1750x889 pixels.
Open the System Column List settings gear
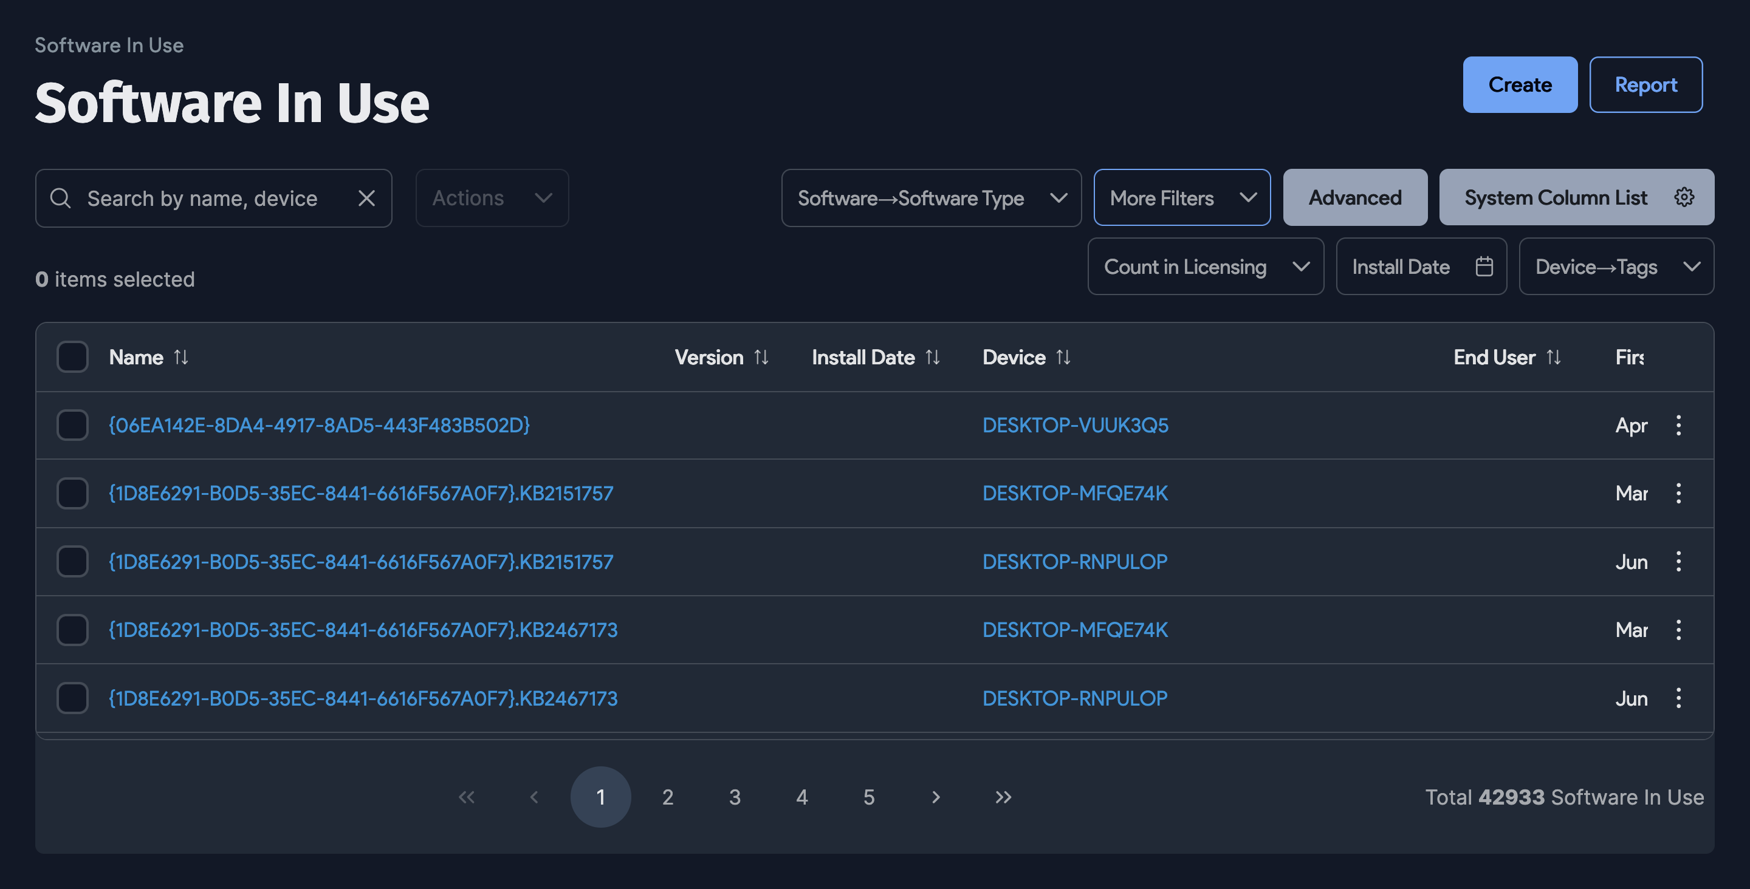[x=1684, y=197]
